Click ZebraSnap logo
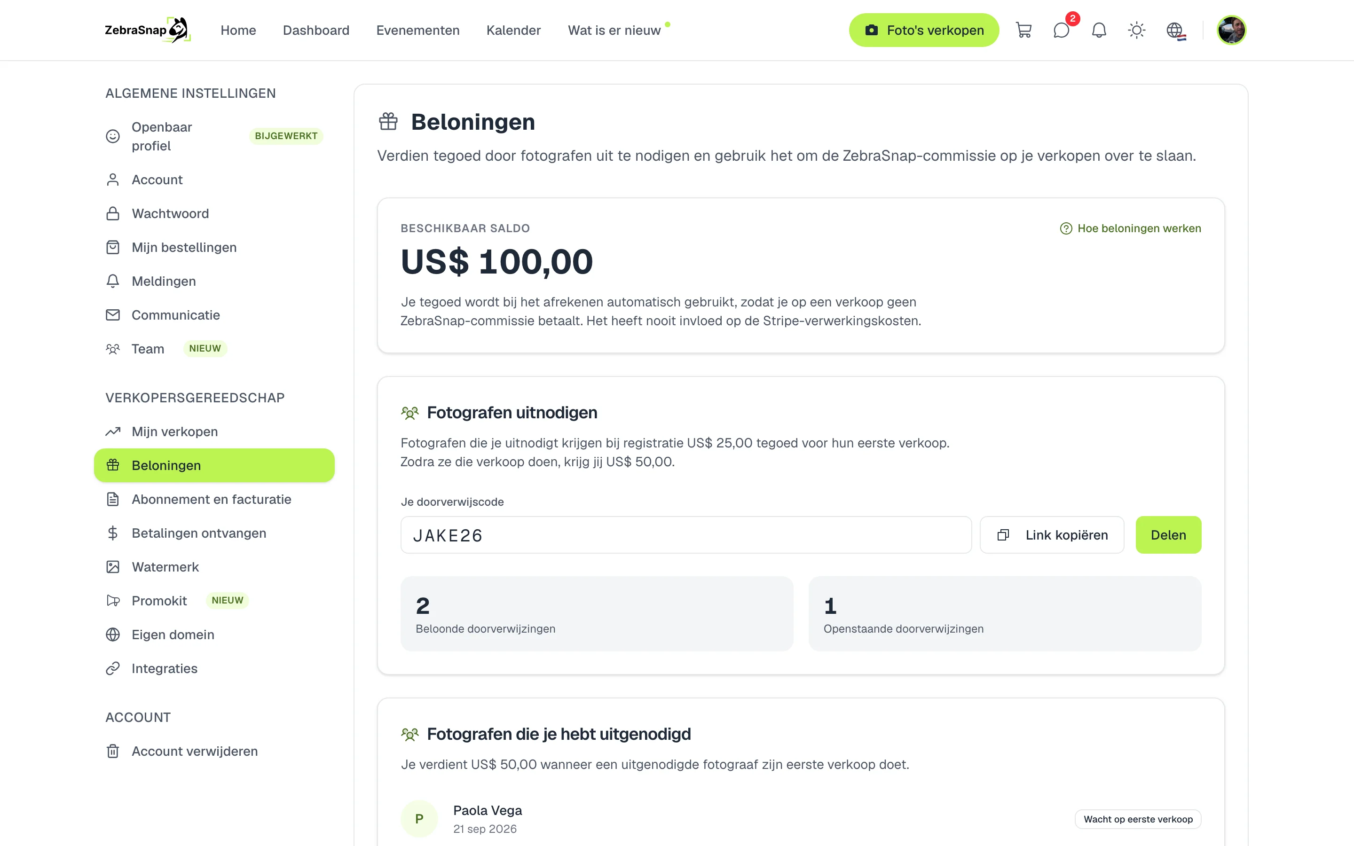1354x846 pixels. coord(148,30)
